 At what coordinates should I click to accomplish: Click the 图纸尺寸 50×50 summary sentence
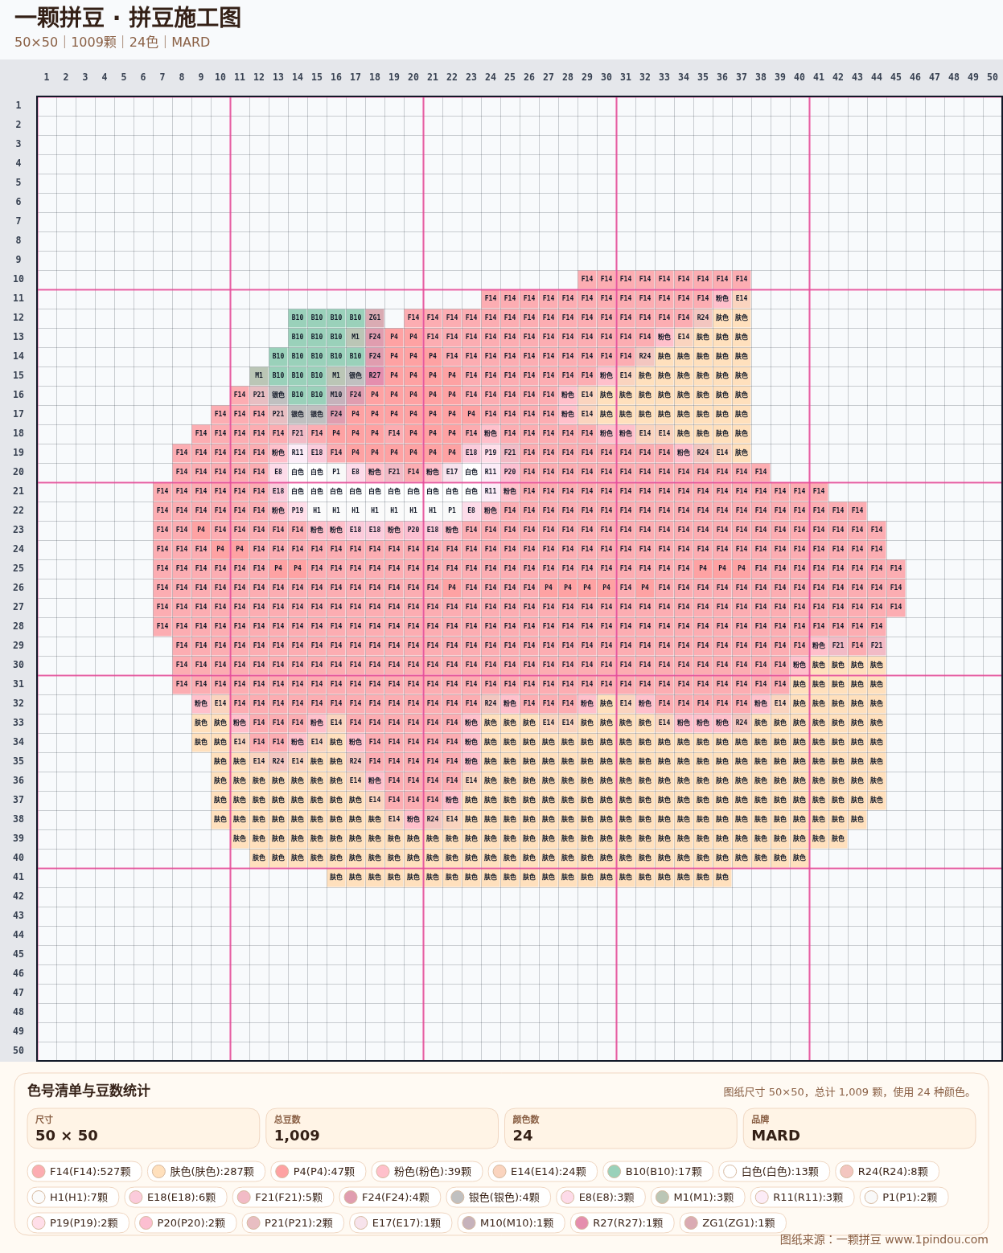(x=849, y=1092)
